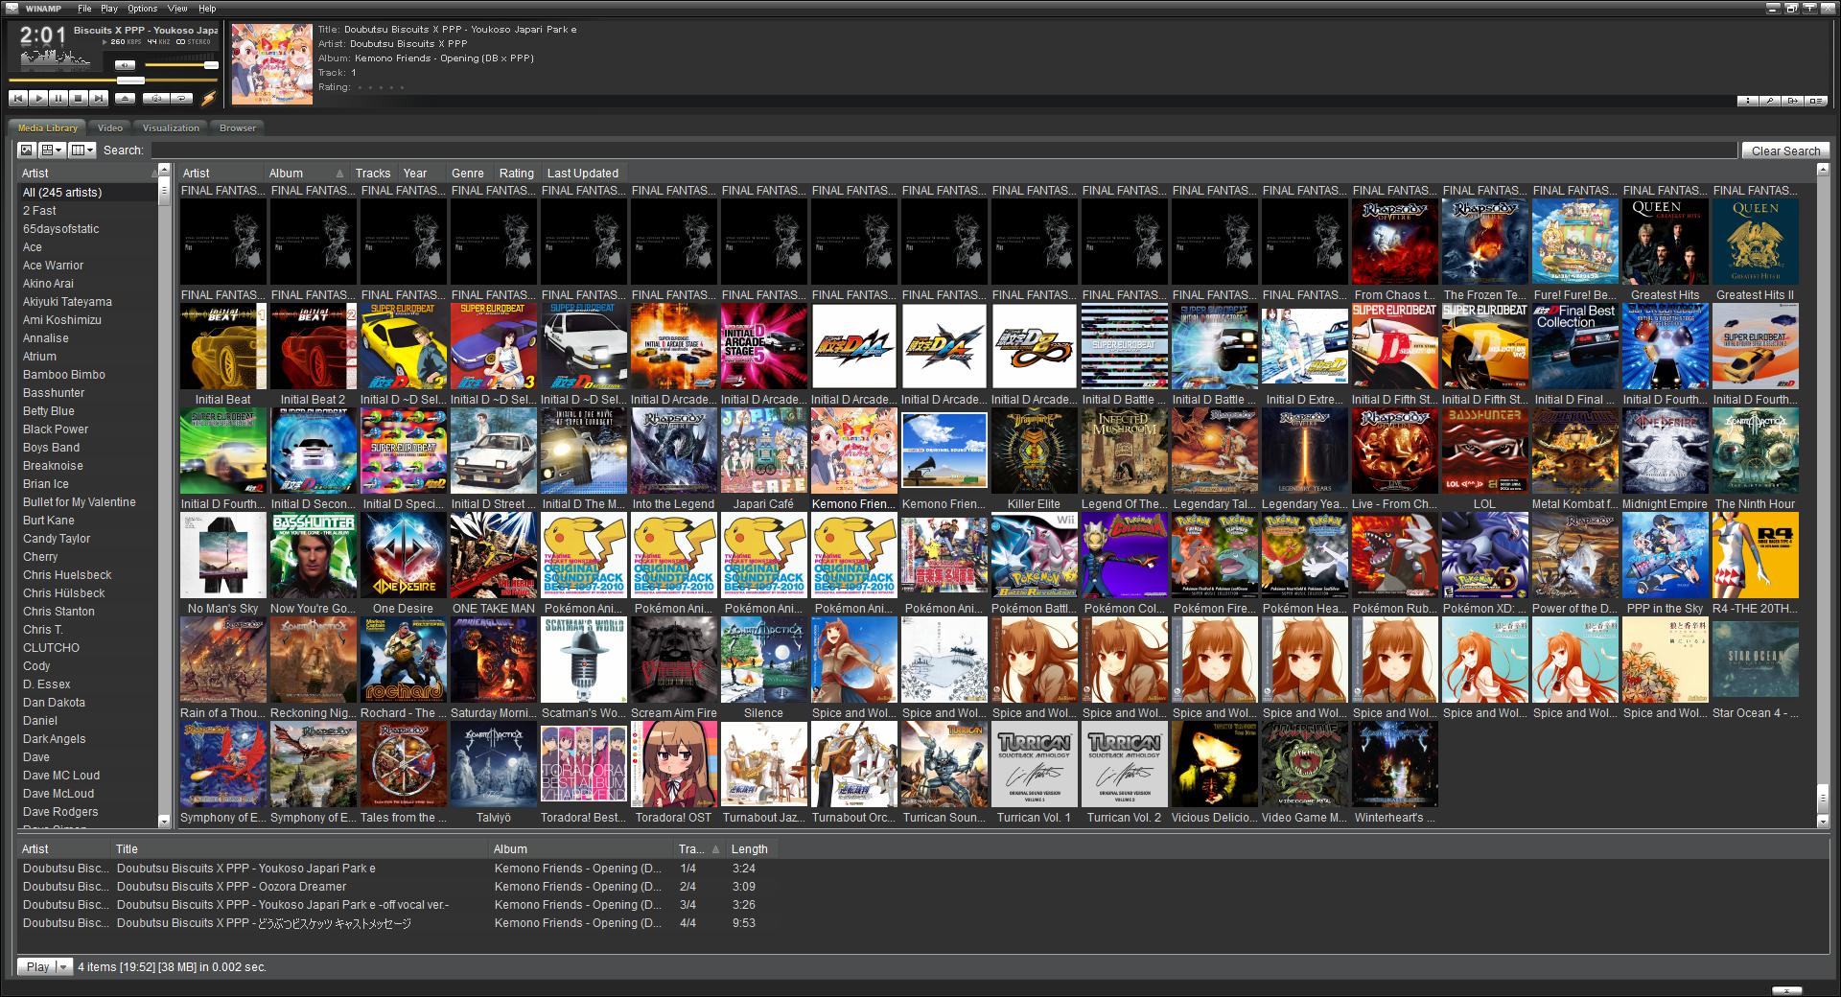
Task: Skip to the next track
Action: tap(99, 98)
